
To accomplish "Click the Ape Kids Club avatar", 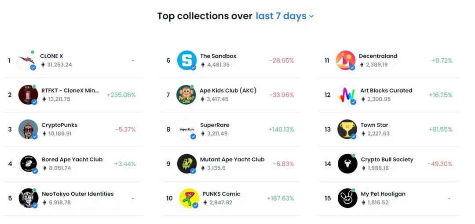I will [186, 95].
